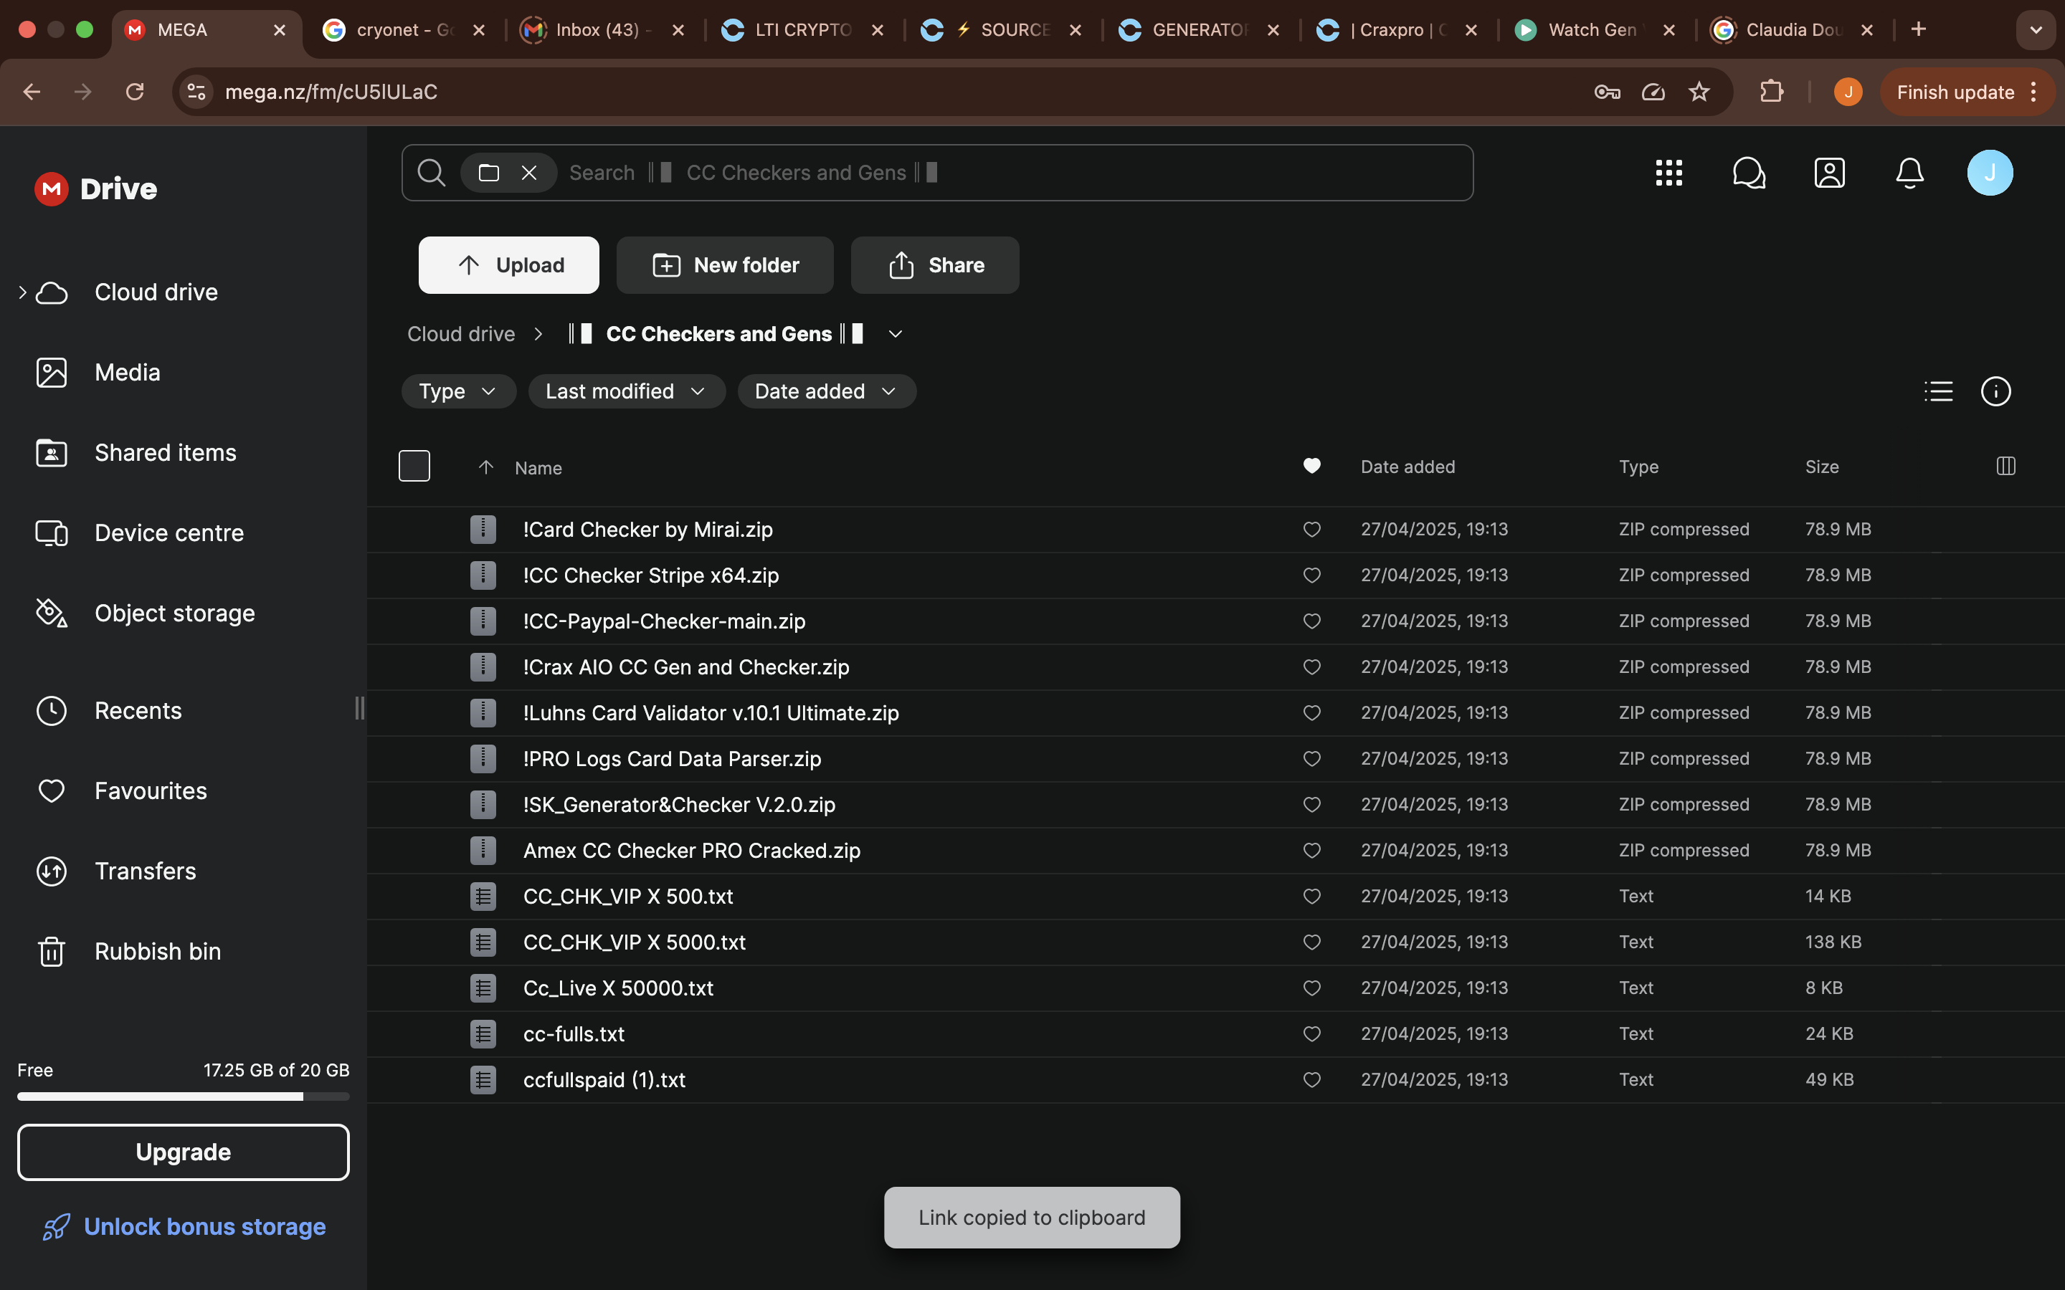
Task: Expand Cloud drive tree chevron in sidebar
Action: 22,292
